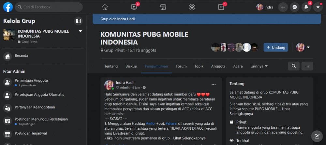Click the search icon in group tabs

pos(294,66)
